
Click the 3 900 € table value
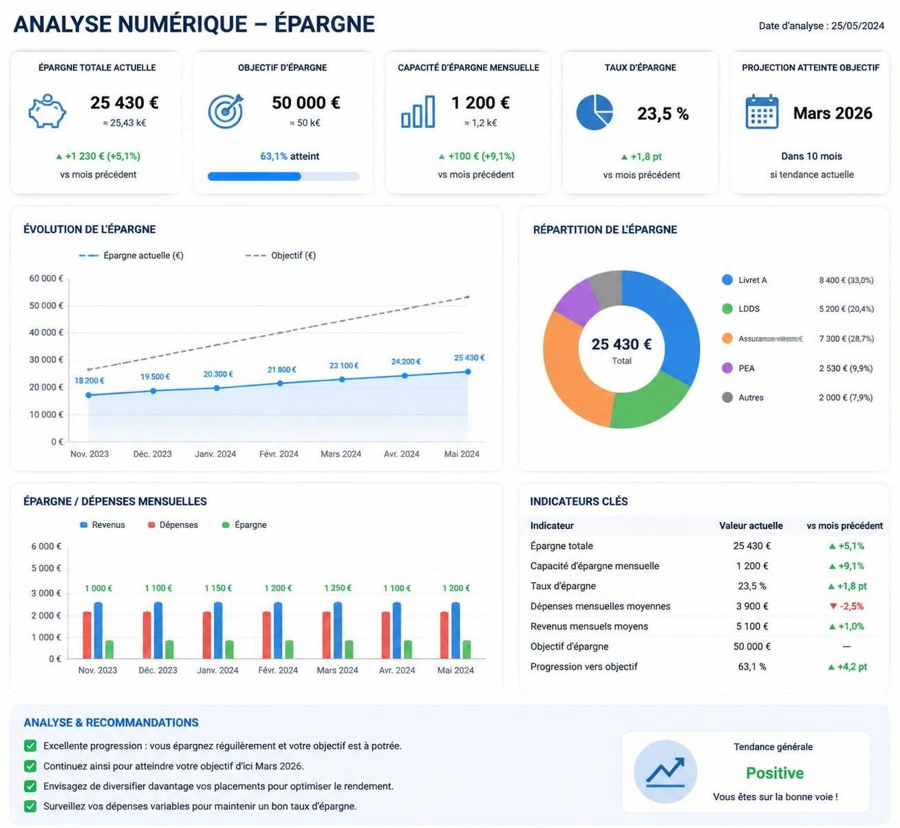point(752,606)
